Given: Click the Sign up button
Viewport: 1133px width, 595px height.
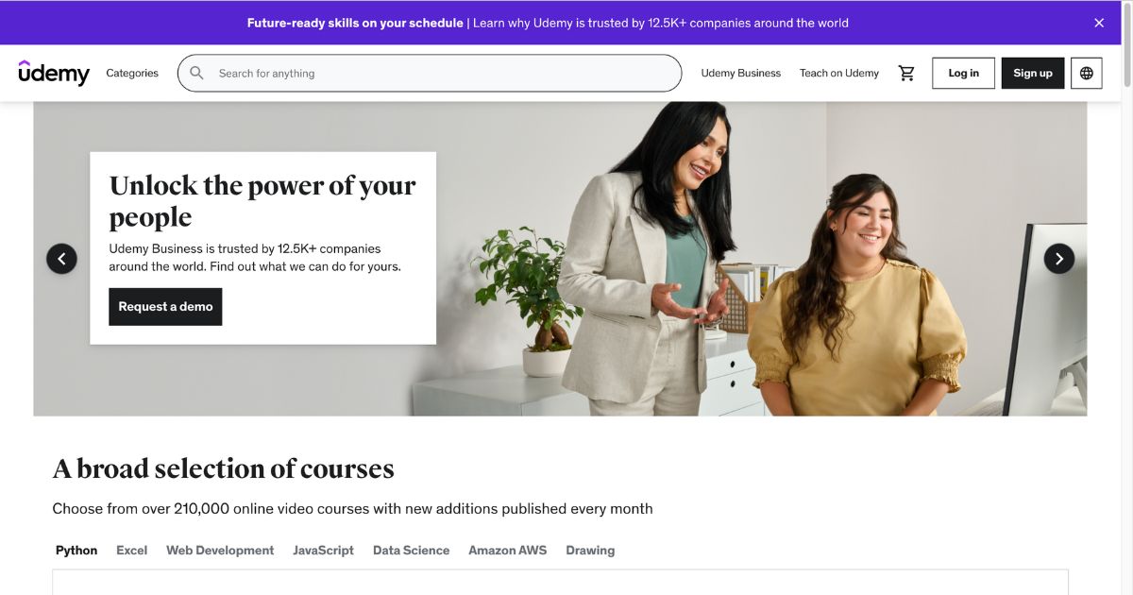Looking at the screenshot, I should click(1033, 73).
